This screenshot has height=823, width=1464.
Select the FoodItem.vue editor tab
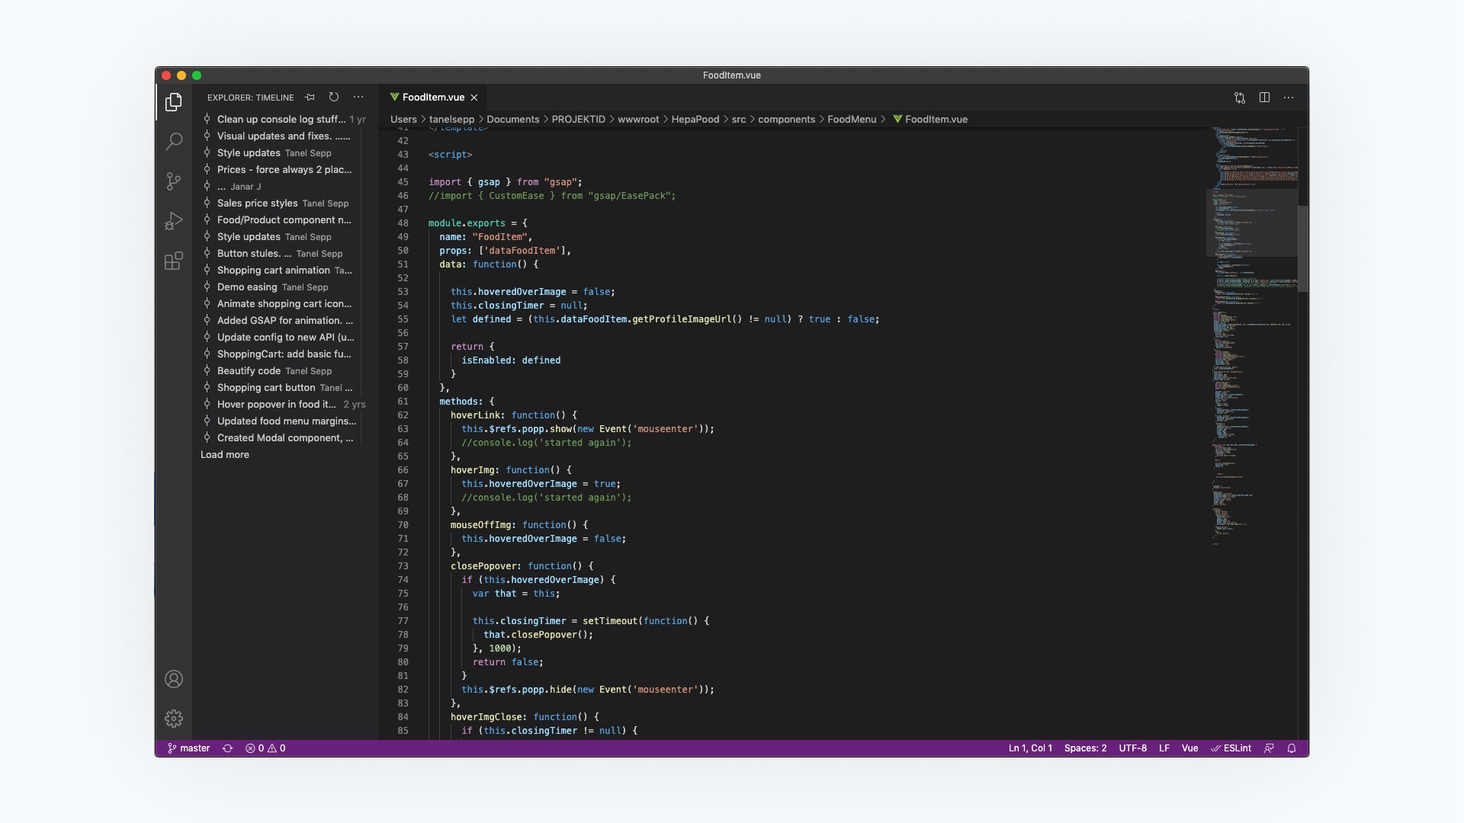(x=432, y=97)
